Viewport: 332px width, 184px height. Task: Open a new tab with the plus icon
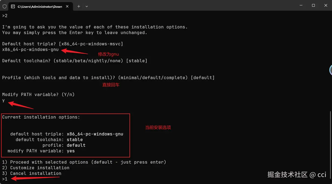coord(79,6)
